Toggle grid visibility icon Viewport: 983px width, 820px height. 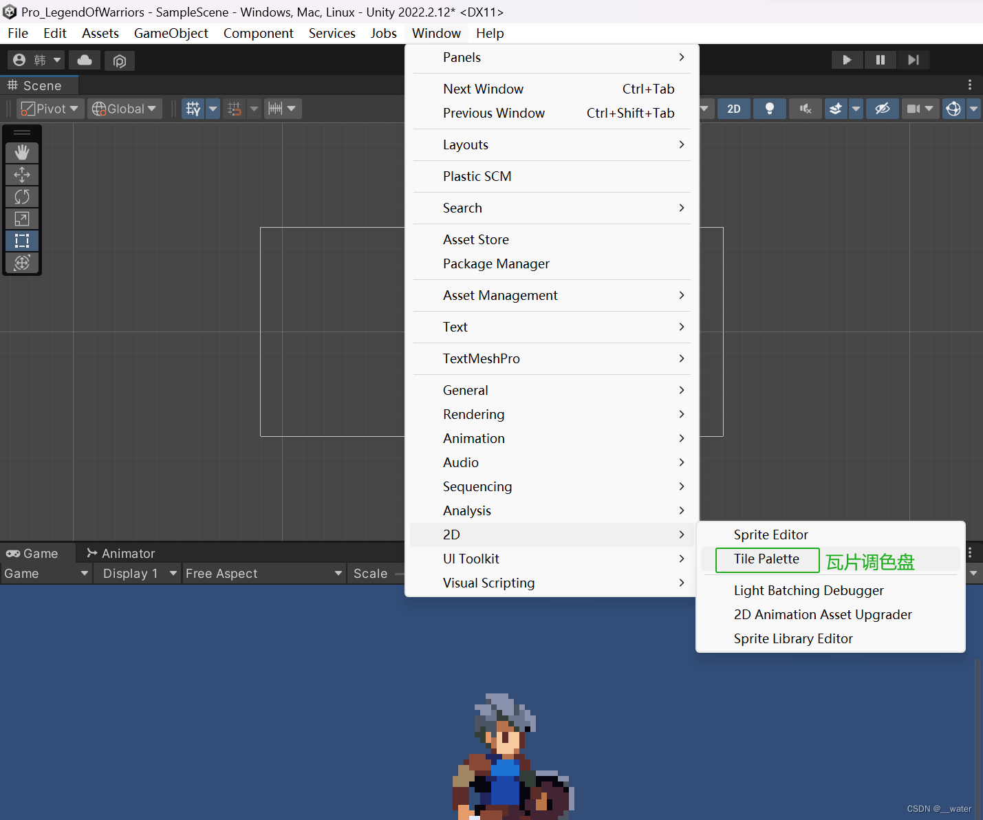coord(193,109)
